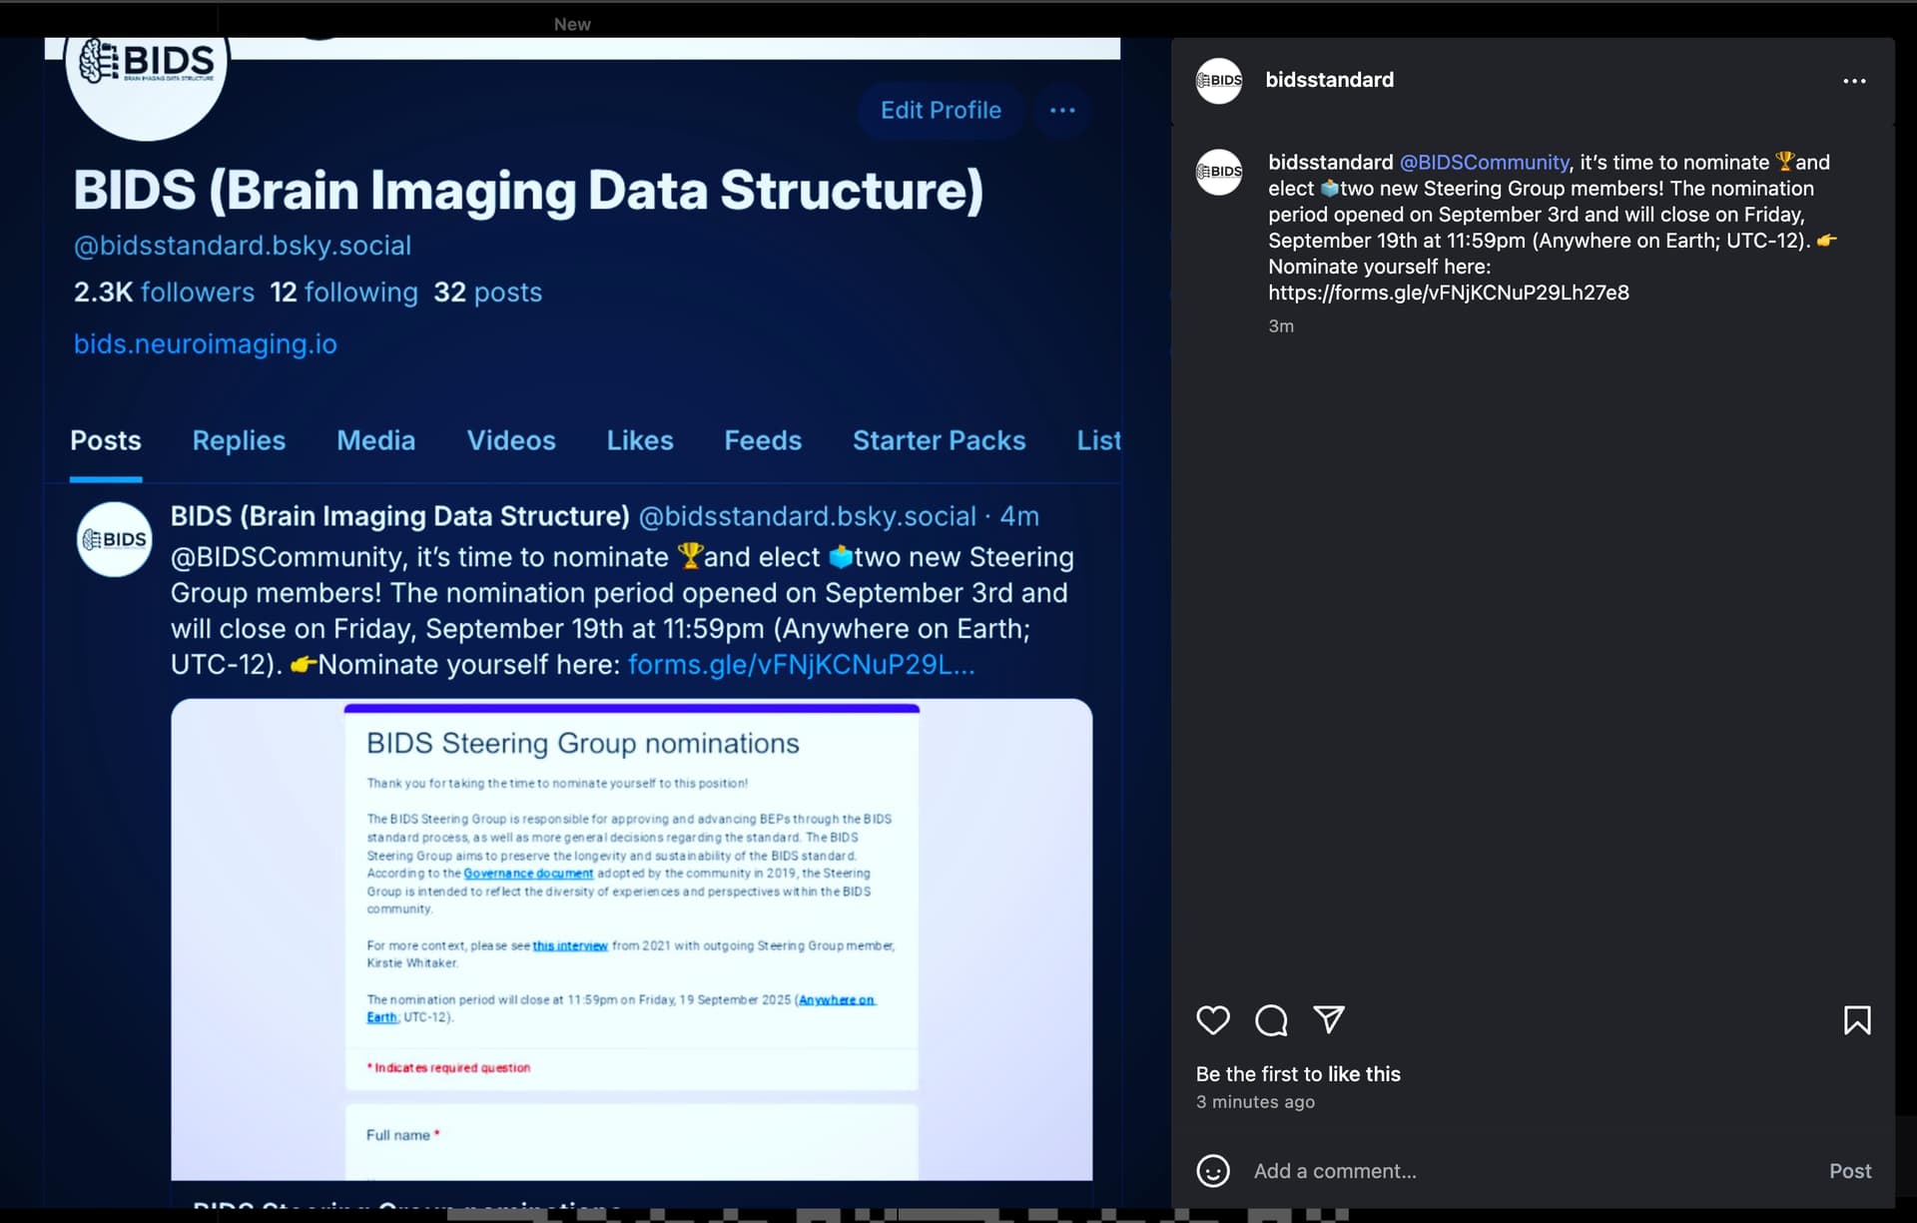This screenshot has width=1917, height=1223.
Task: Open the Starter Packs tab
Action: point(939,440)
